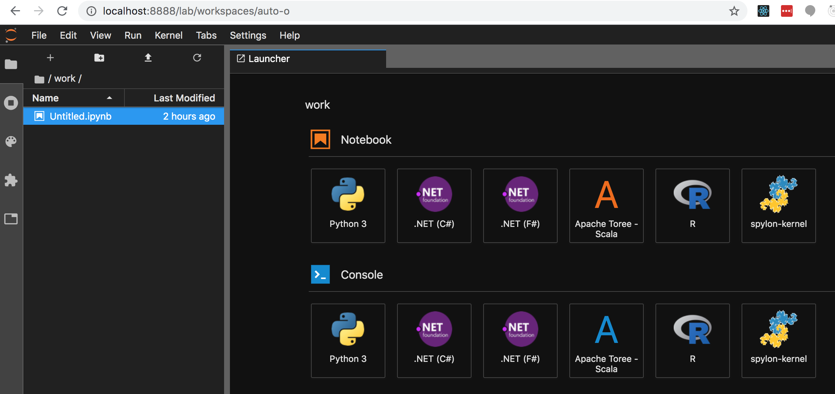Click the New Launcher plus button
Viewport: 835px width, 394px height.
pyautogui.click(x=50, y=58)
